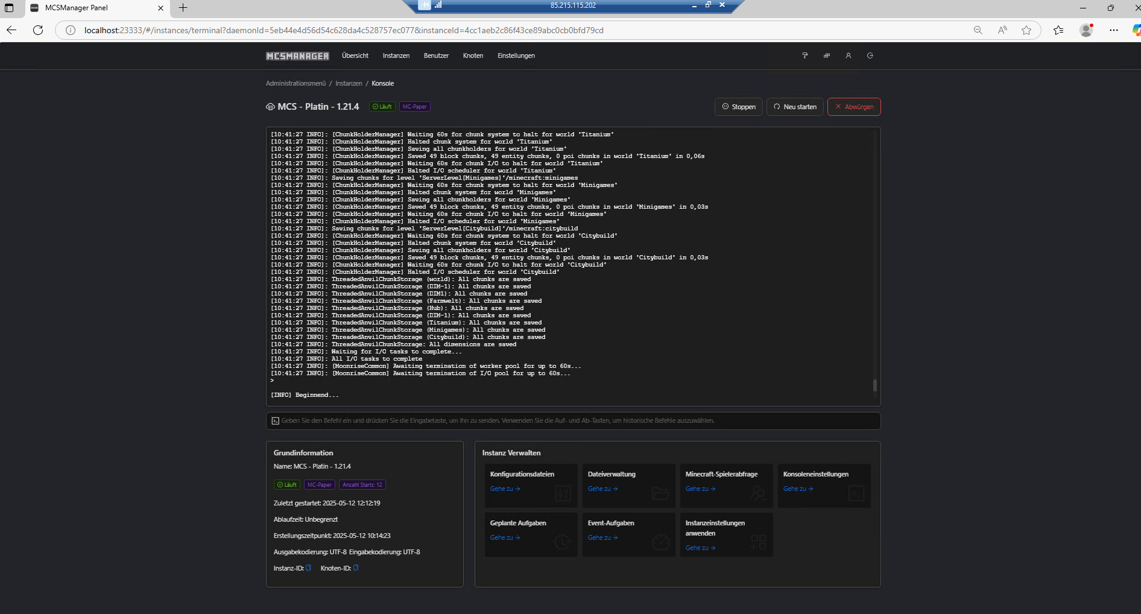Screen dimensions: 1141x614
Task: Click the Läuft tag in Grundinformation
Action: [x=286, y=485]
